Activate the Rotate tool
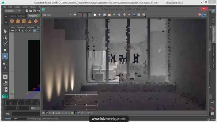The image size is (217, 122). click(x=5, y=56)
